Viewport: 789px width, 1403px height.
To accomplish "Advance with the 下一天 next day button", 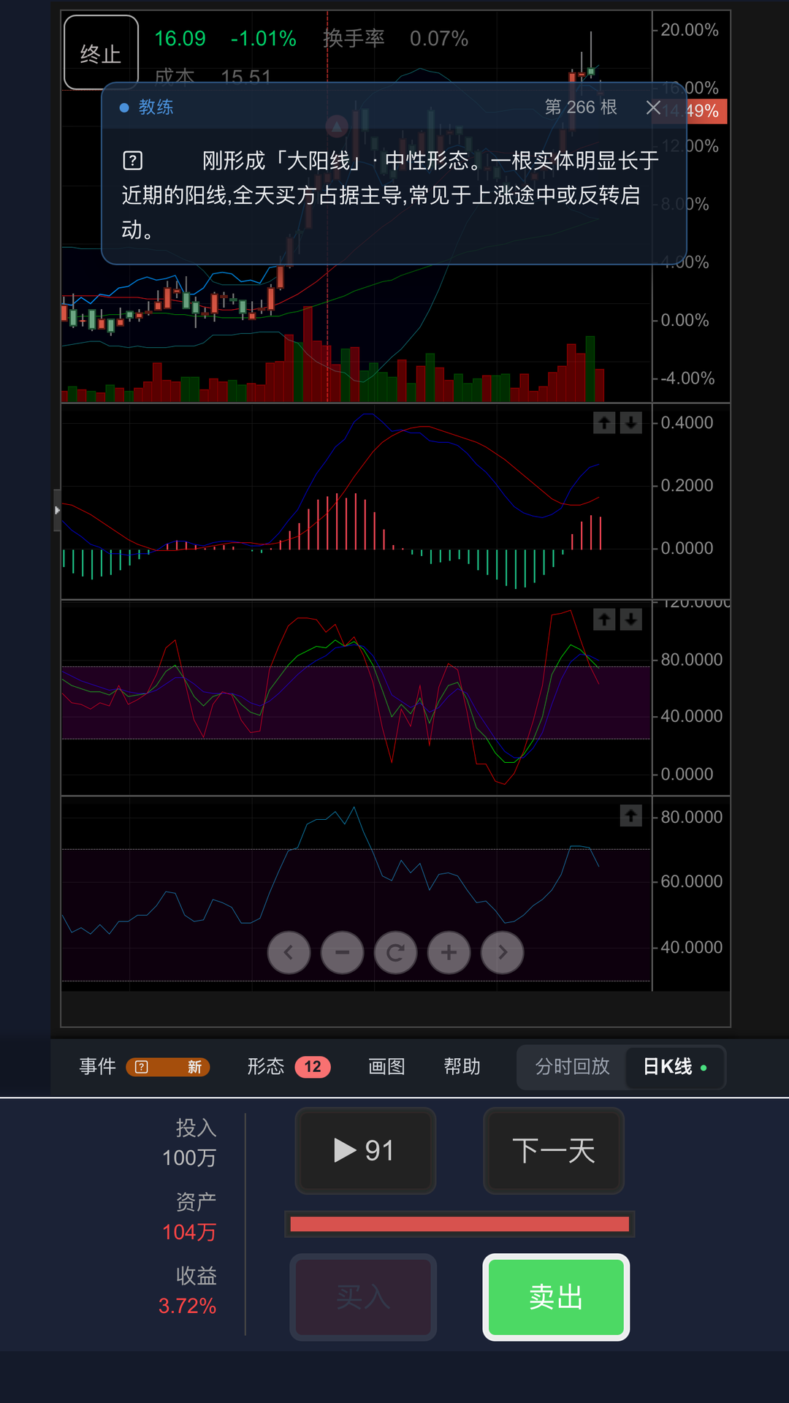I will [554, 1151].
